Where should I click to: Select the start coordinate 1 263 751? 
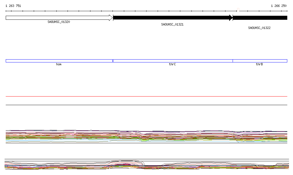pyautogui.click(x=13, y=6)
